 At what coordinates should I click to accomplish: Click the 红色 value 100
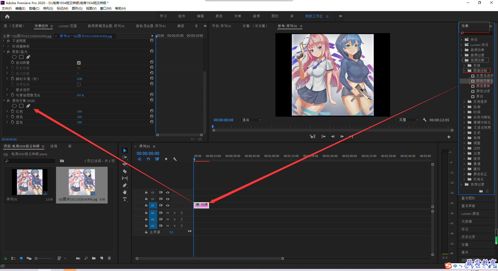pos(79,111)
